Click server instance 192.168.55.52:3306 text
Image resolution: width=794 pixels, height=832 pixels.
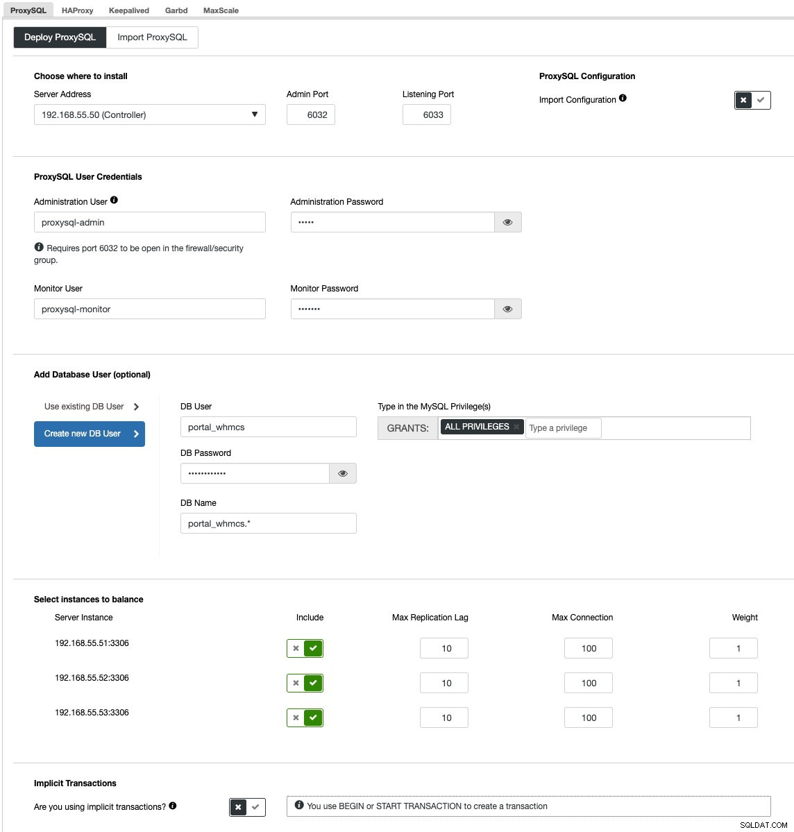coord(92,677)
